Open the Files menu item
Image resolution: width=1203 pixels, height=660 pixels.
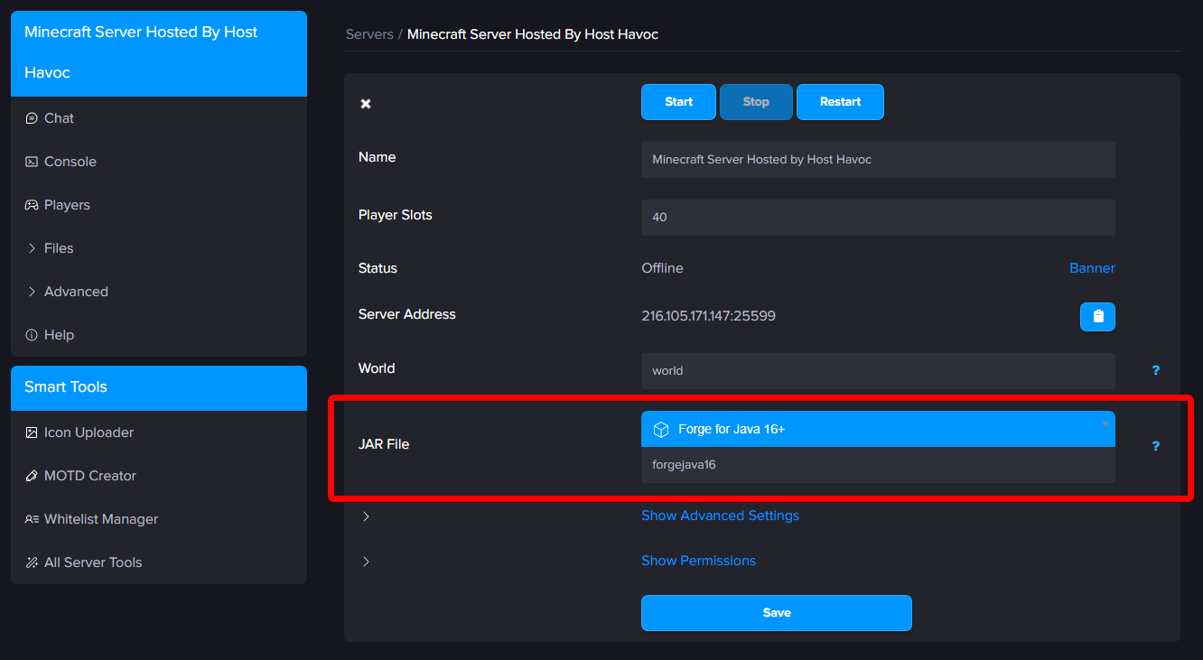(x=159, y=248)
